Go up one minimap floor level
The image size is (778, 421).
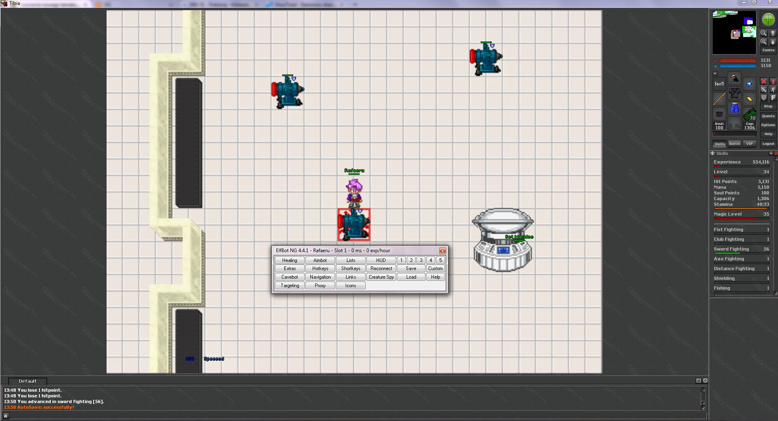pyautogui.click(x=773, y=33)
